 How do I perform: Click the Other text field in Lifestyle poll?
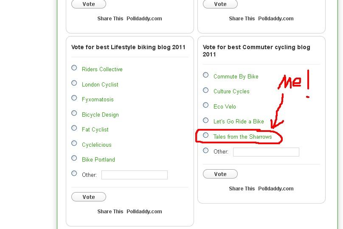click(x=135, y=175)
